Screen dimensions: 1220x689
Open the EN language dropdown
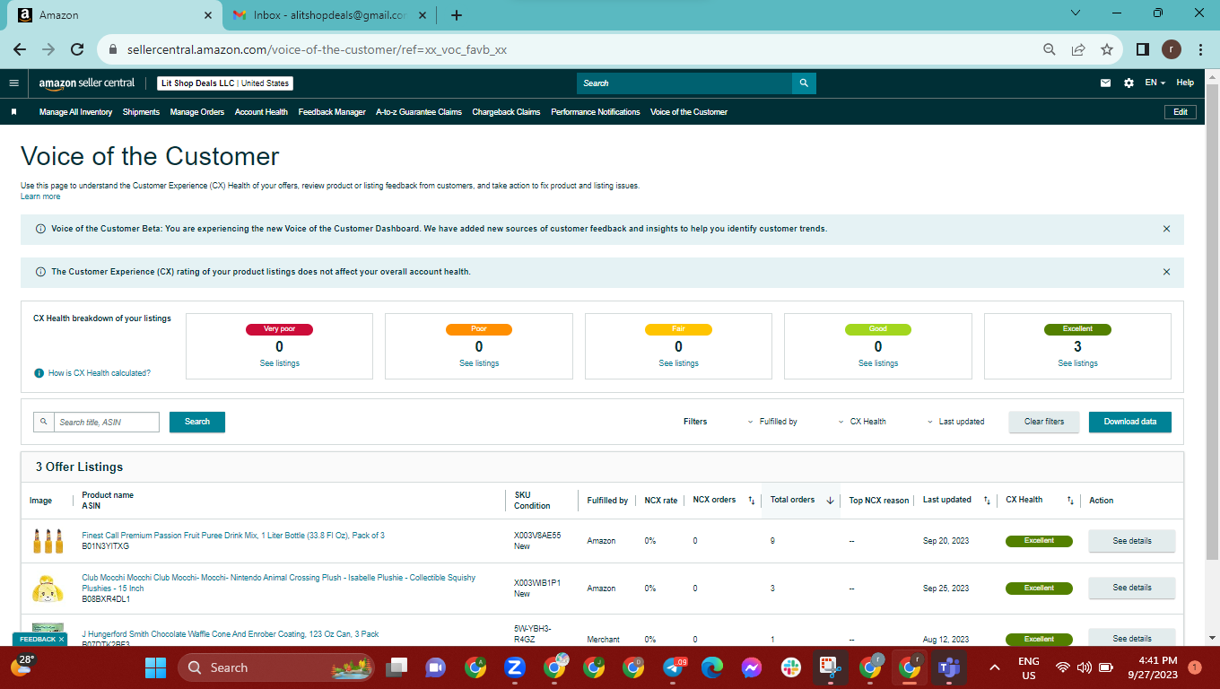1155,83
